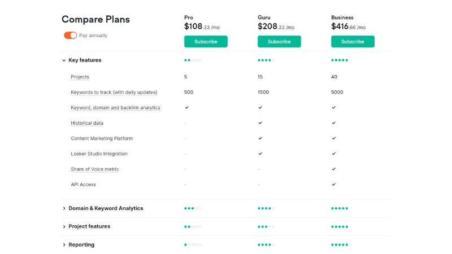This screenshot has width=452, height=254.
Task: Open the Projects feature tooltip link
Action: coord(80,77)
